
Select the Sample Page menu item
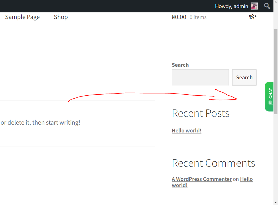(x=22, y=17)
